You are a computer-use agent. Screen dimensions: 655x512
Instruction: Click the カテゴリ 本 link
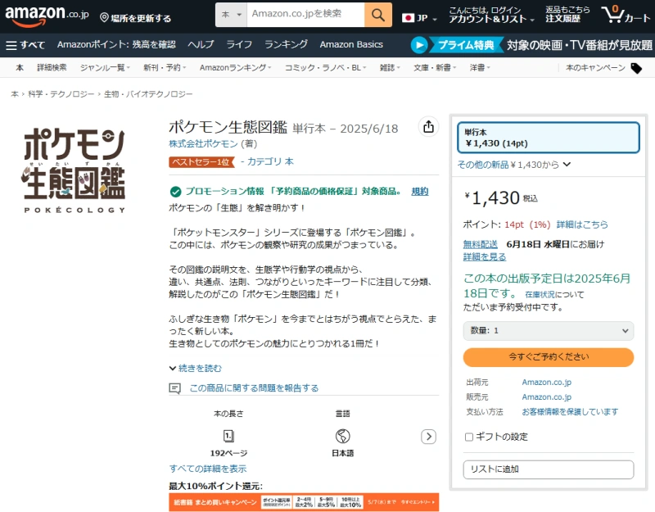(270, 161)
